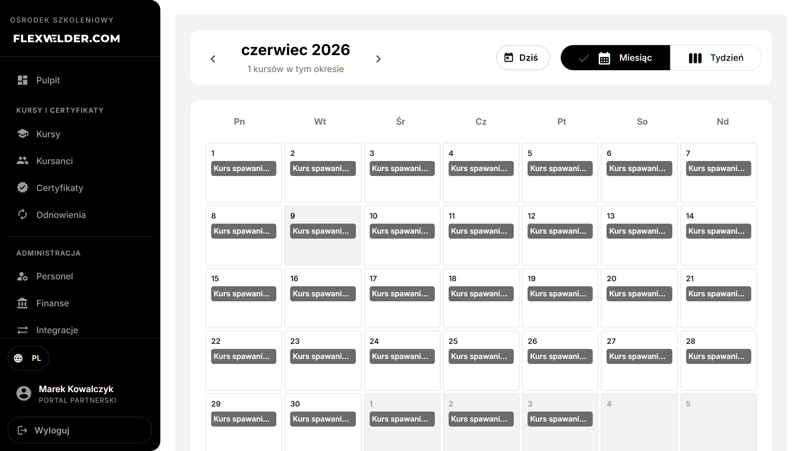Go to next month with right chevron
The image size is (802, 451).
[x=378, y=59]
